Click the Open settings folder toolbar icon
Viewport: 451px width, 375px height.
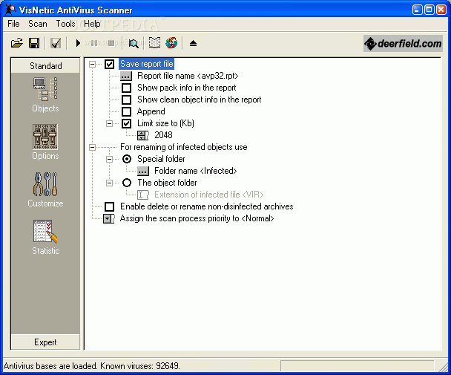click(17, 43)
